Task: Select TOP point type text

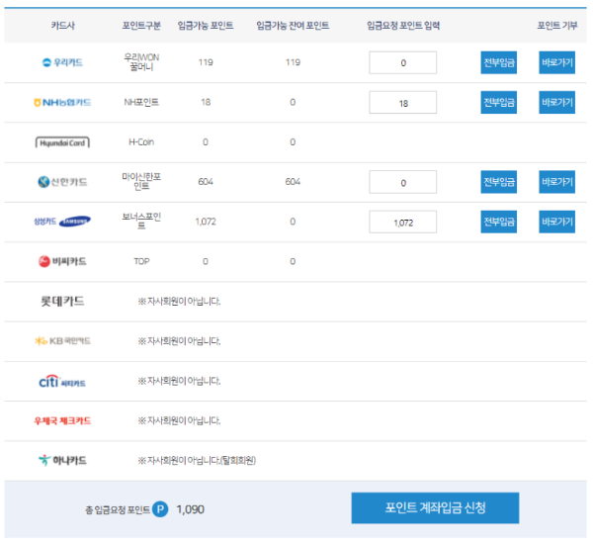Action: tap(141, 261)
